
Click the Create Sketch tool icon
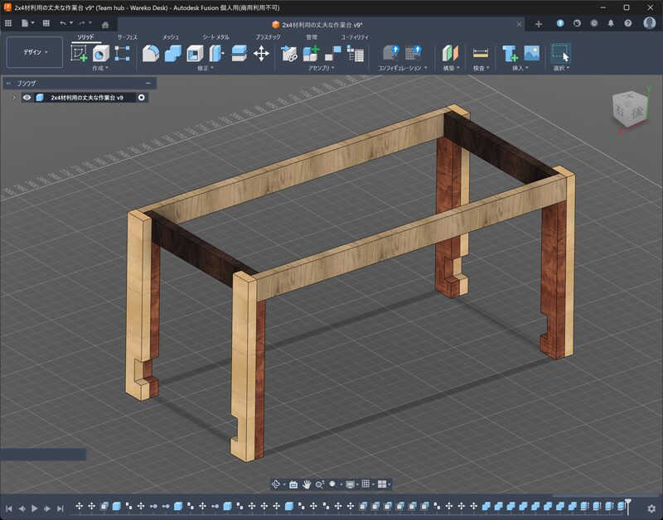pos(80,53)
